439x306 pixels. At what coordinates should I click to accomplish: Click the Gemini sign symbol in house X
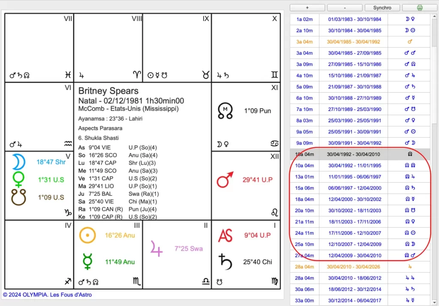click(x=274, y=75)
